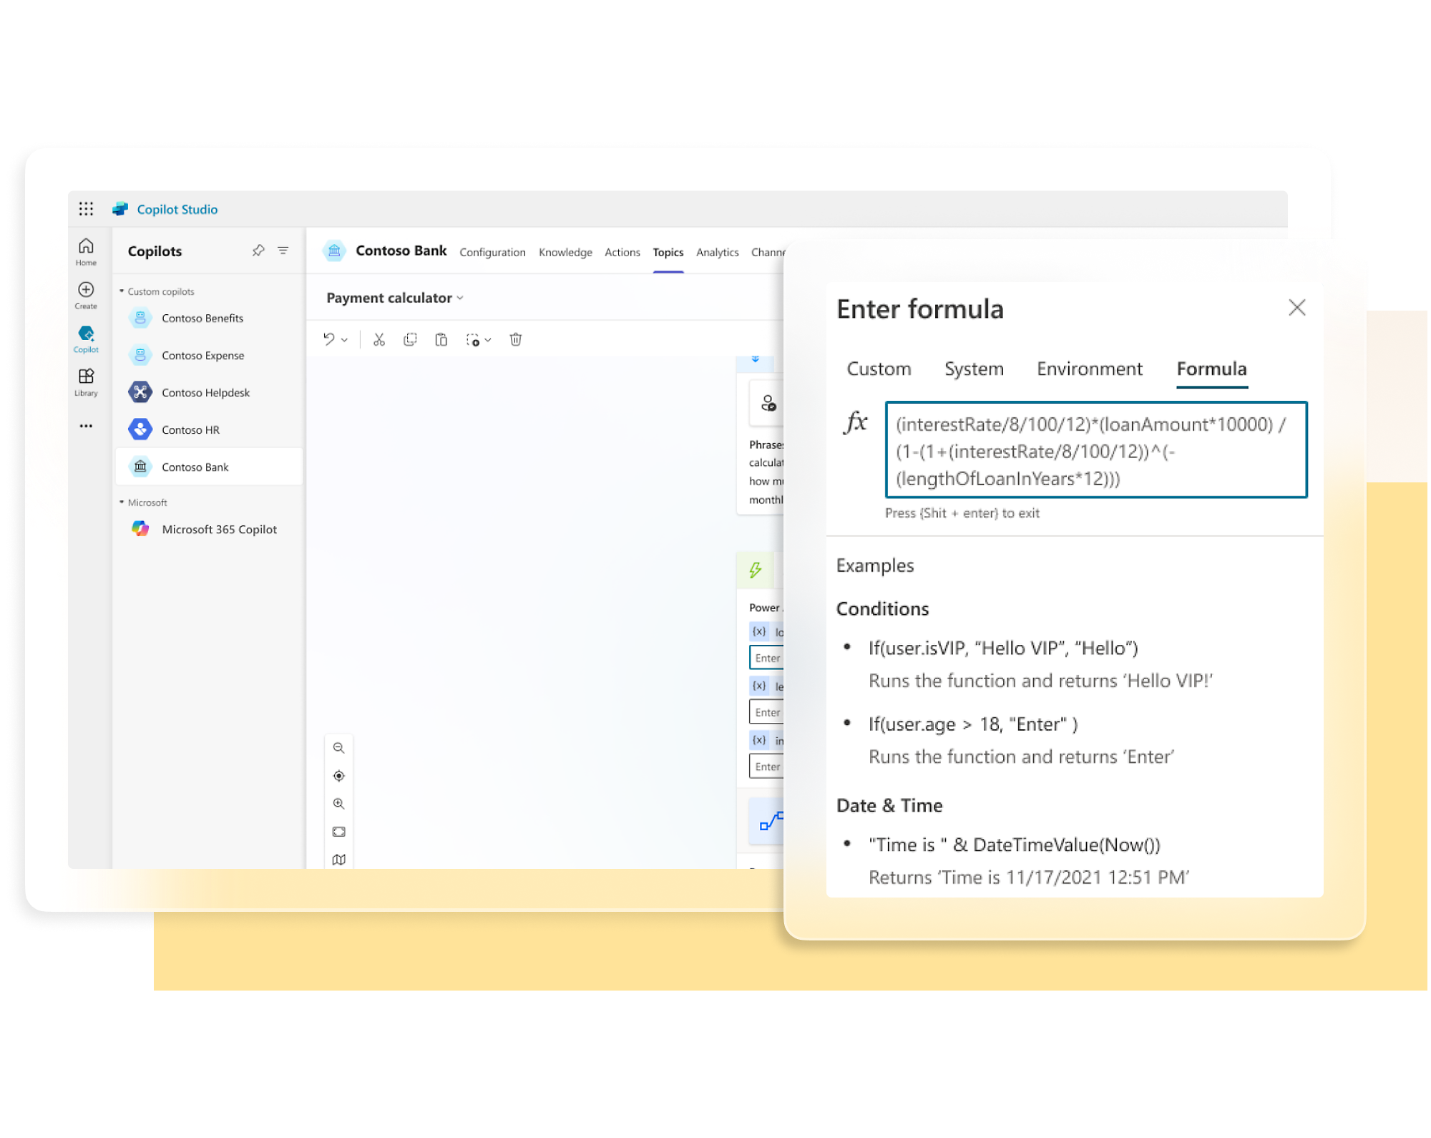Select the Cut icon in the toolbar
This screenshot has height=1138, width=1431.
click(x=382, y=339)
